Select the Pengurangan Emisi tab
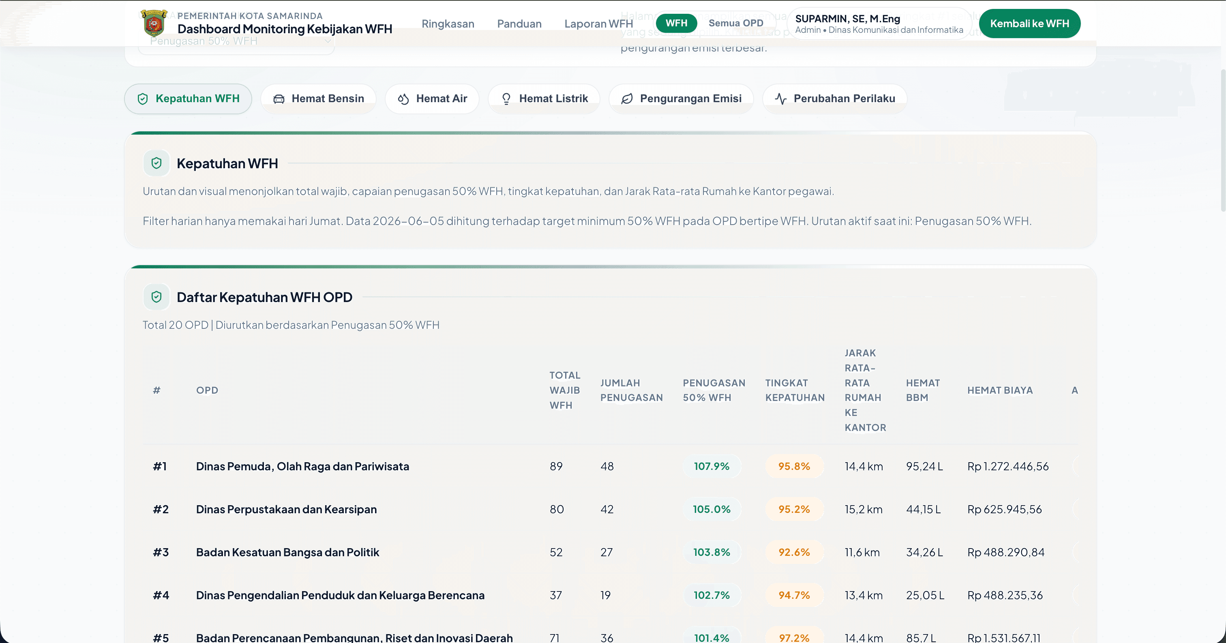Screen dimensions: 1226x643 click(681, 99)
